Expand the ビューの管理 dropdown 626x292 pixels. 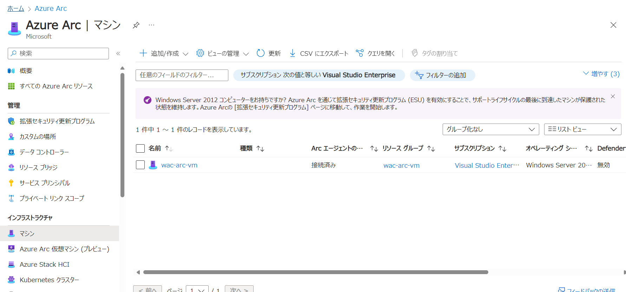(223, 53)
